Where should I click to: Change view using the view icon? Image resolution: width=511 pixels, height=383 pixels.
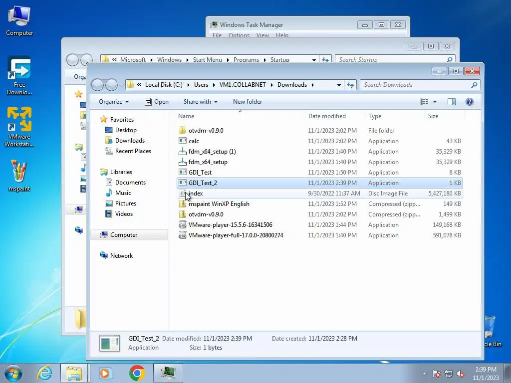(x=424, y=102)
